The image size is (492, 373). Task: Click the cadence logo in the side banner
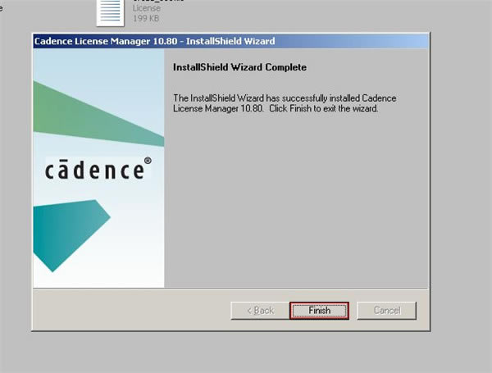98,169
